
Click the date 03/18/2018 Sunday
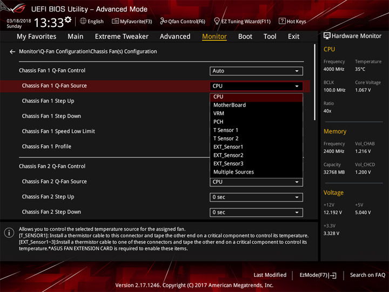pyautogui.click(x=18, y=23)
